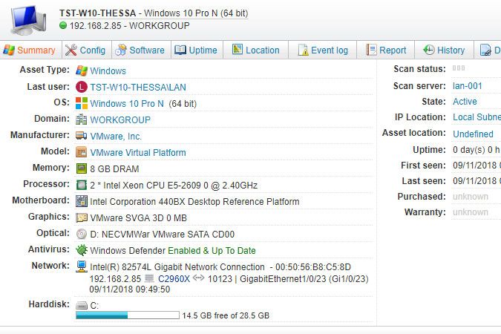Screen dimensions: 501x334
Task: Click the Windows flag icon beside Asset Type
Action: (x=82, y=71)
